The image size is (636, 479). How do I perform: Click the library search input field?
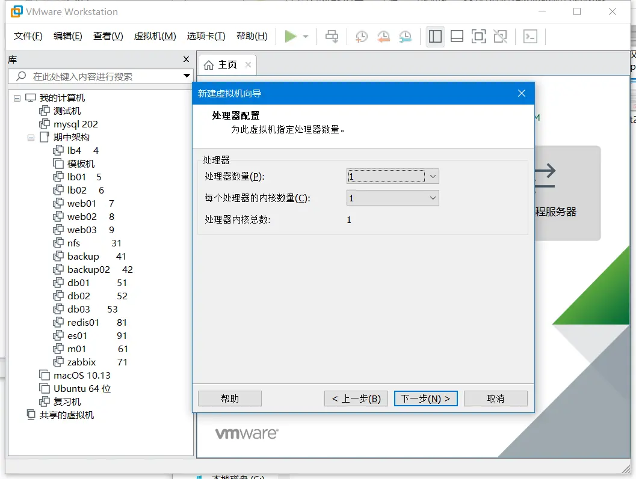[95, 76]
